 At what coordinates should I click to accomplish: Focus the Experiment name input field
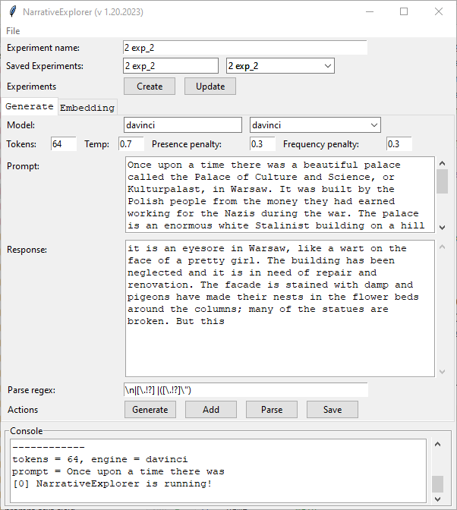coord(244,48)
